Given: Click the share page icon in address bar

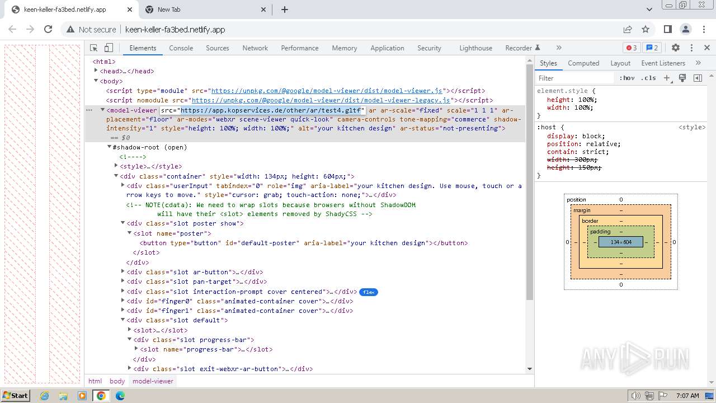Looking at the screenshot, I should click(628, 29).
